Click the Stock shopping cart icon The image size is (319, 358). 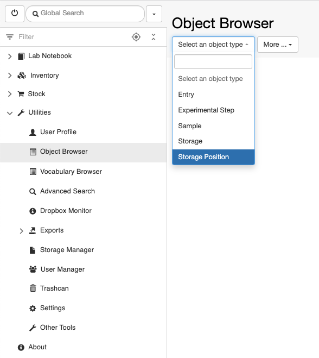21,94
